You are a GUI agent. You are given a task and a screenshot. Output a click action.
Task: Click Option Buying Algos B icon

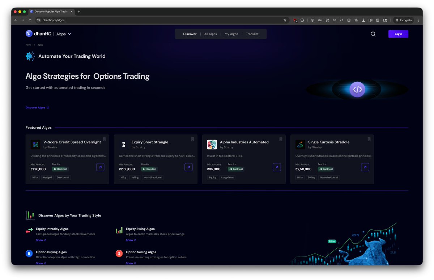29,254
